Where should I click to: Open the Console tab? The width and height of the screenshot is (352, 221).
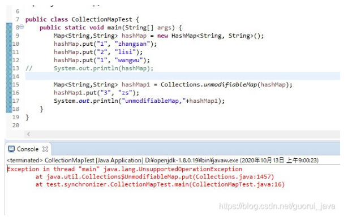pos(28,149)
